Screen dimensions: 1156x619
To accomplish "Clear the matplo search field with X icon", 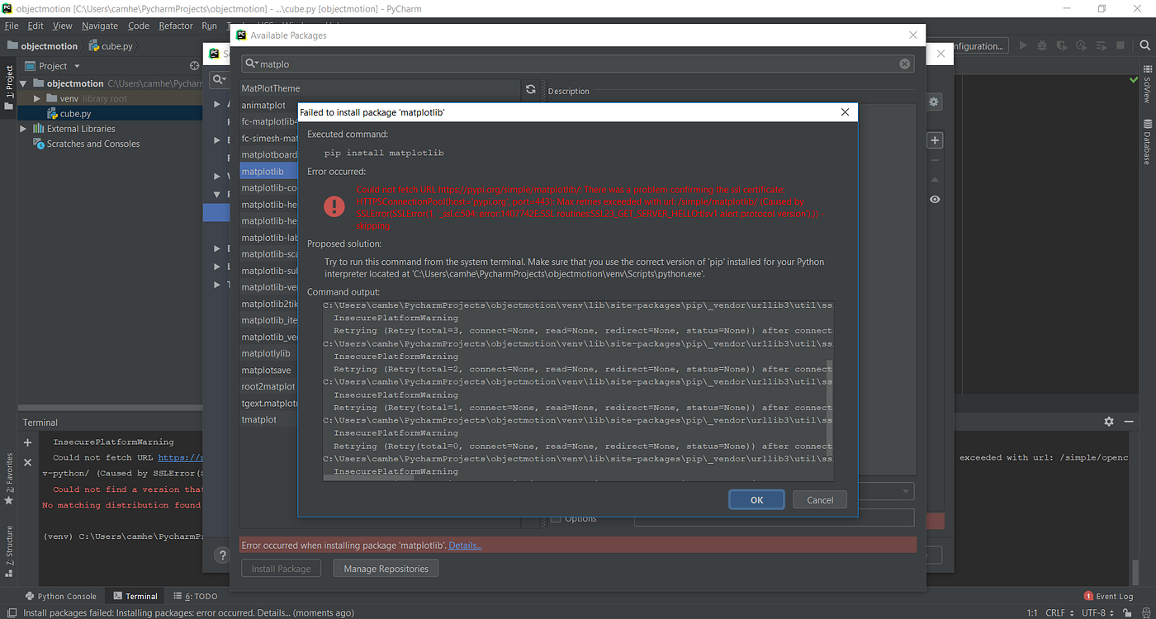I will (x=904, y=64).
